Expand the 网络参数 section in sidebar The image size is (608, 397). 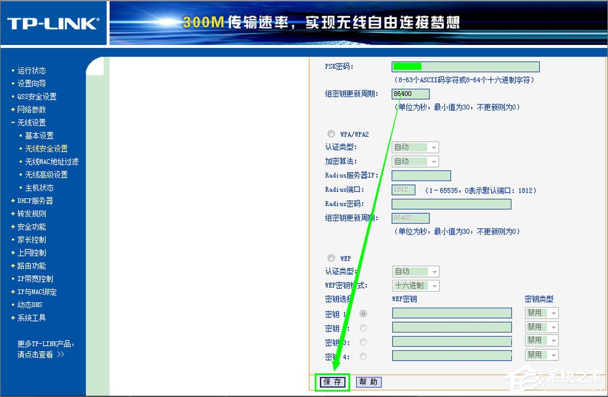click(x=30, y=109)
